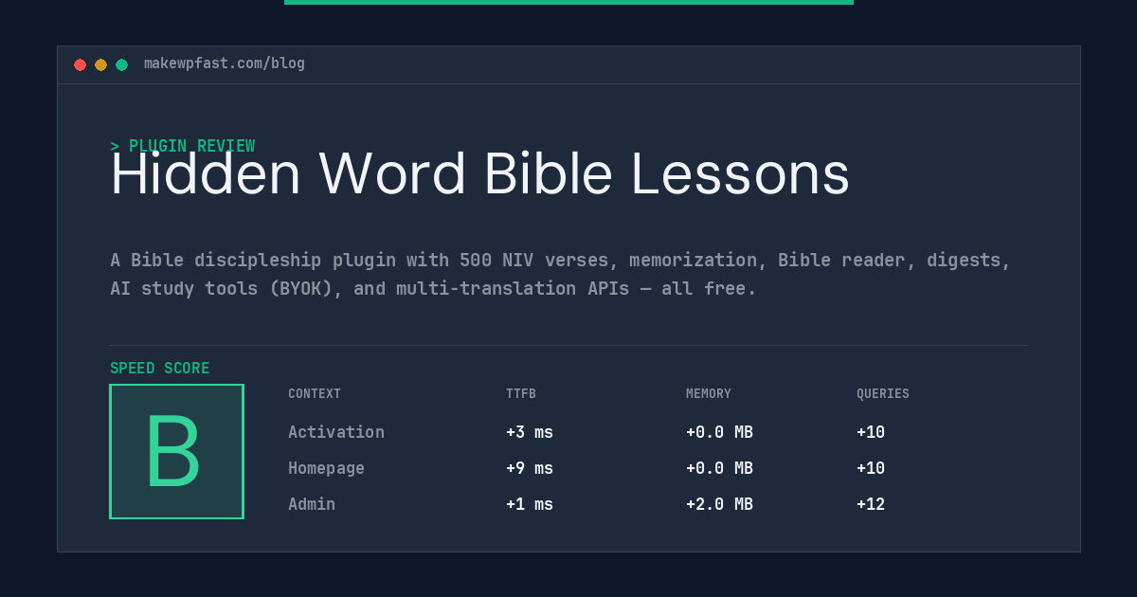Select the Activation row label
The image size is (1137, 597).
(336, 432)
